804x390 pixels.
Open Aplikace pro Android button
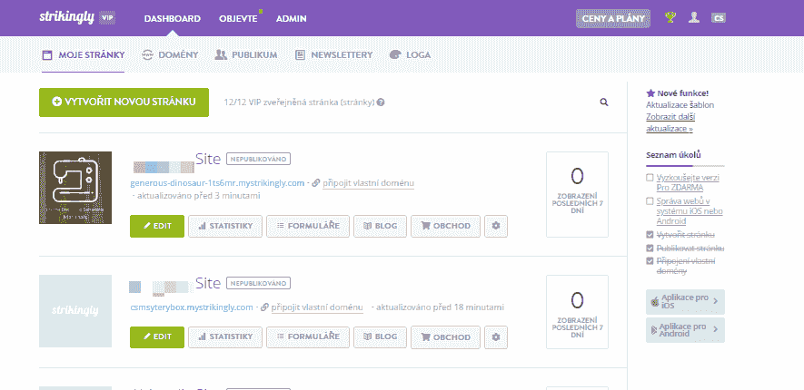tap(685, 330)
